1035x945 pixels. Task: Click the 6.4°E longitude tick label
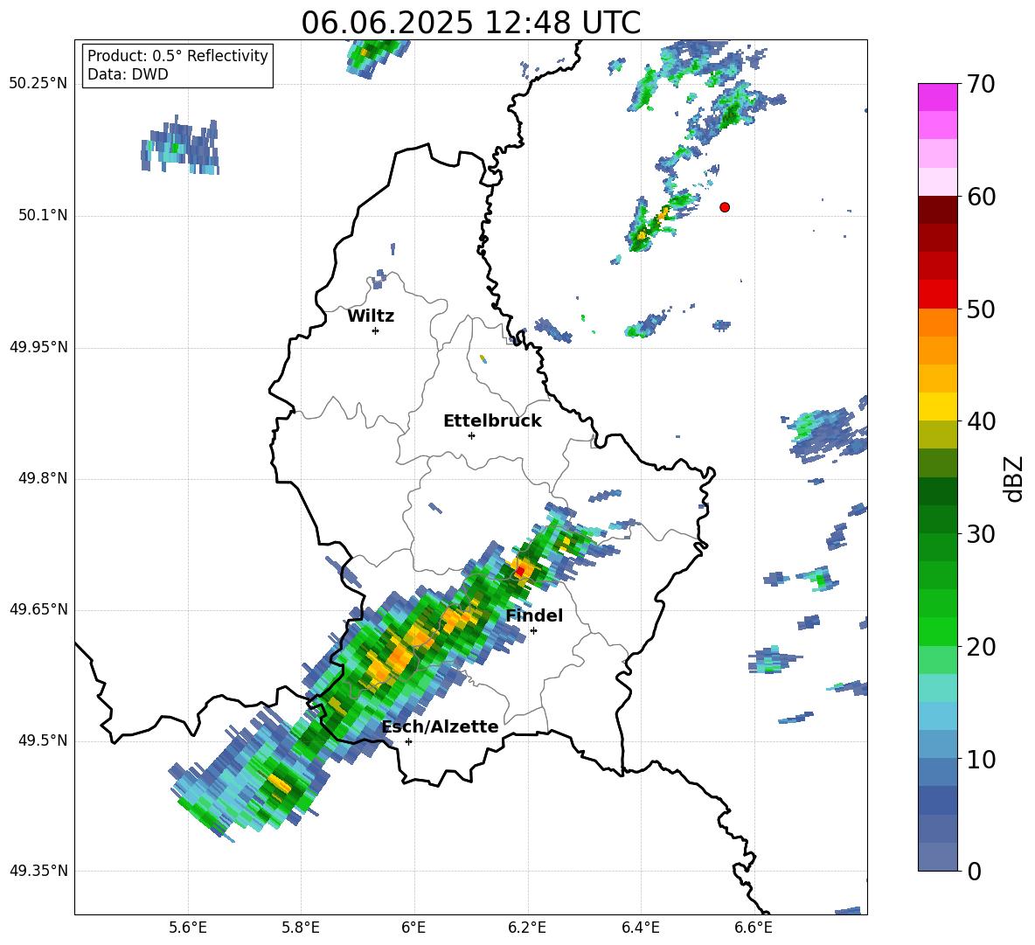(x=640, y=928)
